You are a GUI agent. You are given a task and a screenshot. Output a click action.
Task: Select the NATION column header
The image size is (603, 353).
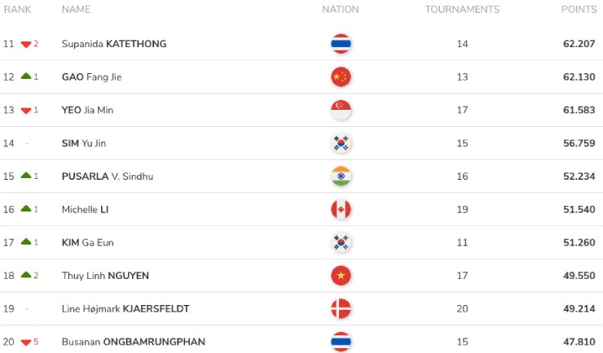pos(341,10)
